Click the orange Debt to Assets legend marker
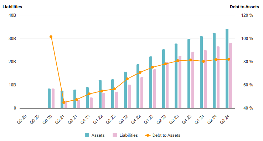The width and height of the screenshot is (263, 141). tap(148, 135)
